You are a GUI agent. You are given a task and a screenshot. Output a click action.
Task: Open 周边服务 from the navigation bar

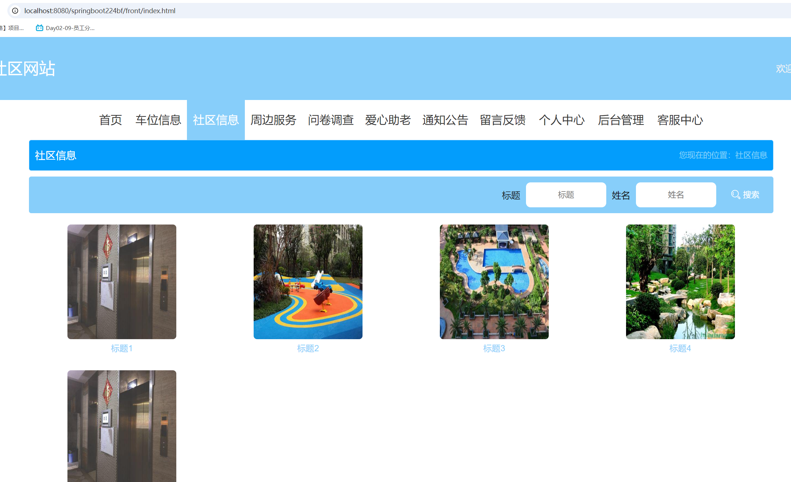click(273, 120)
